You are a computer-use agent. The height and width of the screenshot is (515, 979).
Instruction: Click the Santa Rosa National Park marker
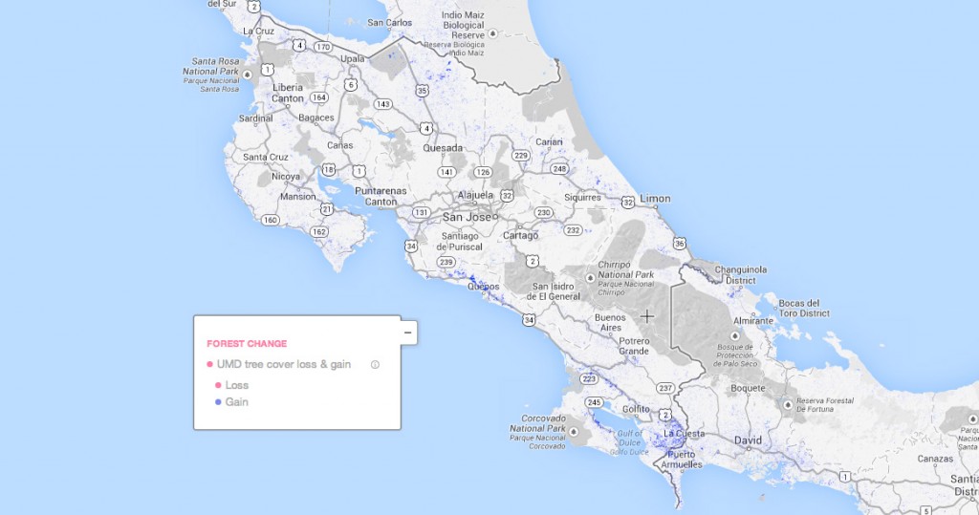(x=248, y=74)
